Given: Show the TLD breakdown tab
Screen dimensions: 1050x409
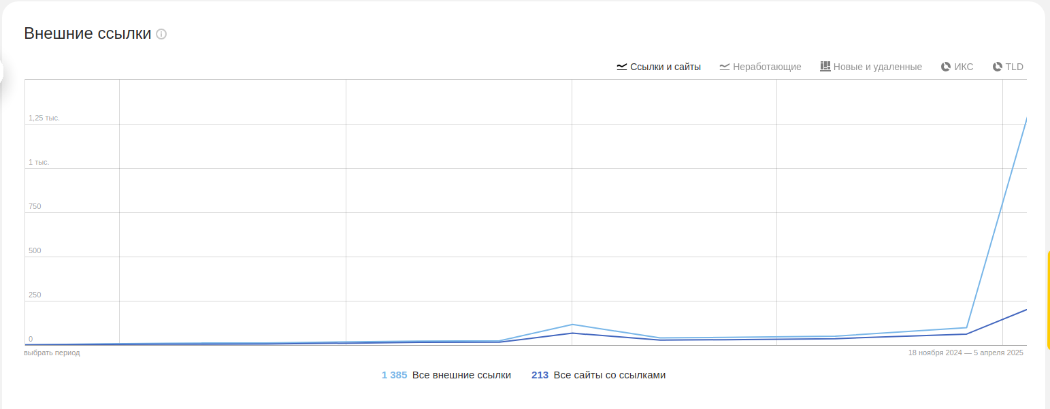Looking at the screenshot, I should click(x=1014, y=67).
